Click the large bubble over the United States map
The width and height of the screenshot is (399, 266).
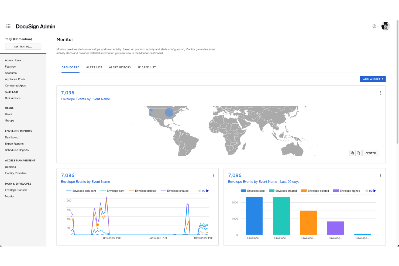pos(169,112)
